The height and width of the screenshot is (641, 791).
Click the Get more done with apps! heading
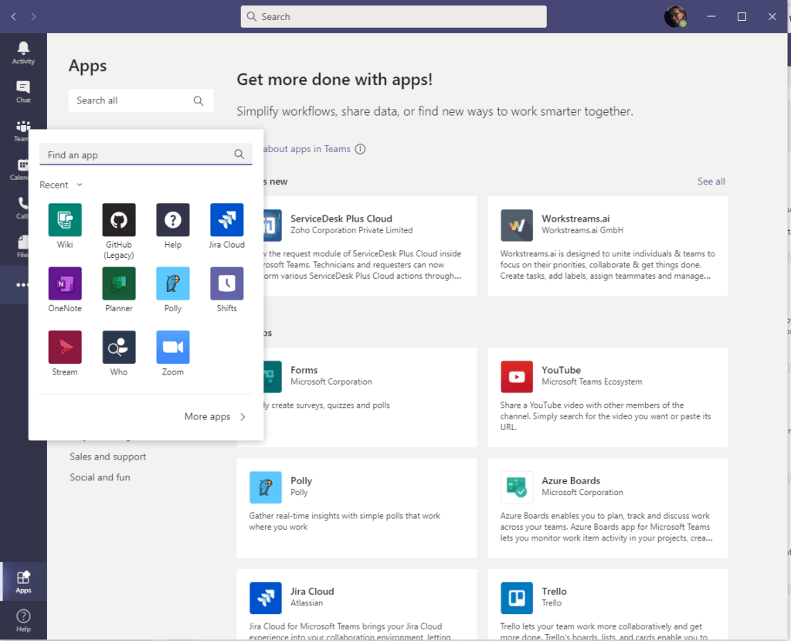coord(334,80)
